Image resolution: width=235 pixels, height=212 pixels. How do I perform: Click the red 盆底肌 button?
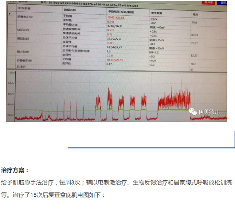pyautogui.click(x=209, y=2)
